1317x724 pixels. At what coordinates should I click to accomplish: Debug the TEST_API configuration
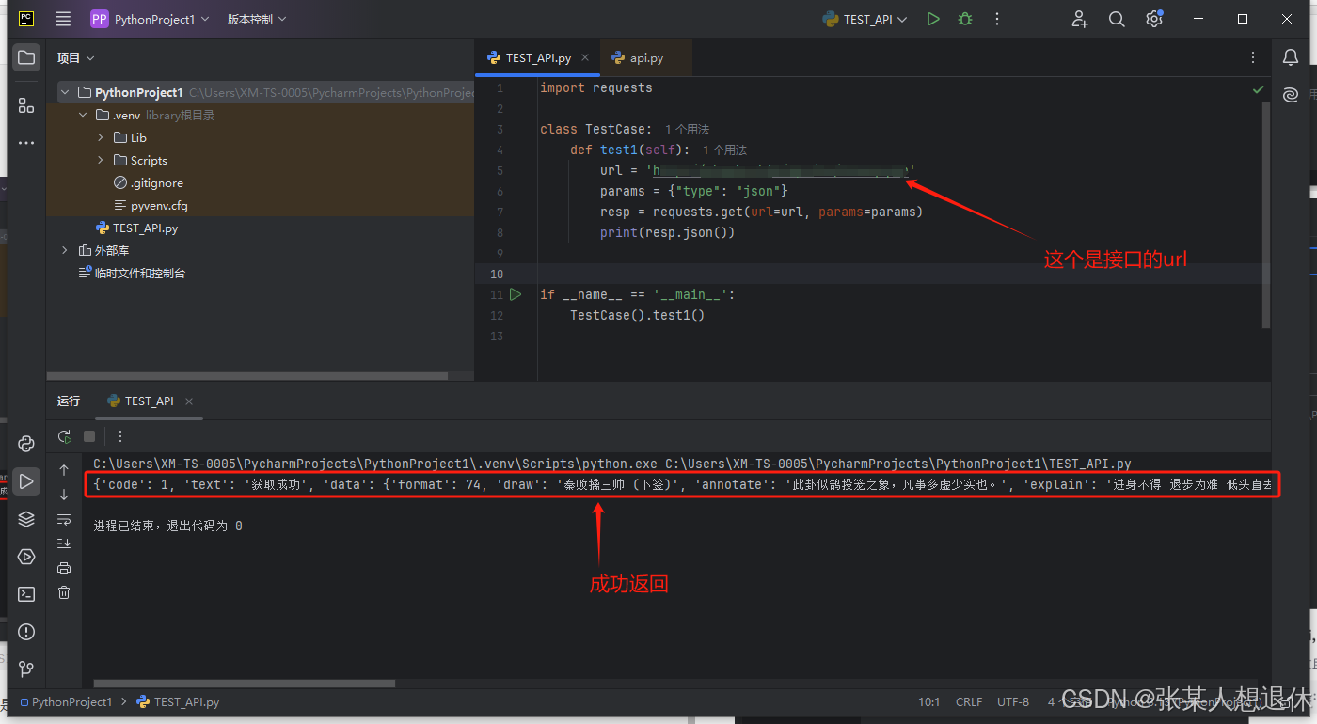click(x=964, y=19)
